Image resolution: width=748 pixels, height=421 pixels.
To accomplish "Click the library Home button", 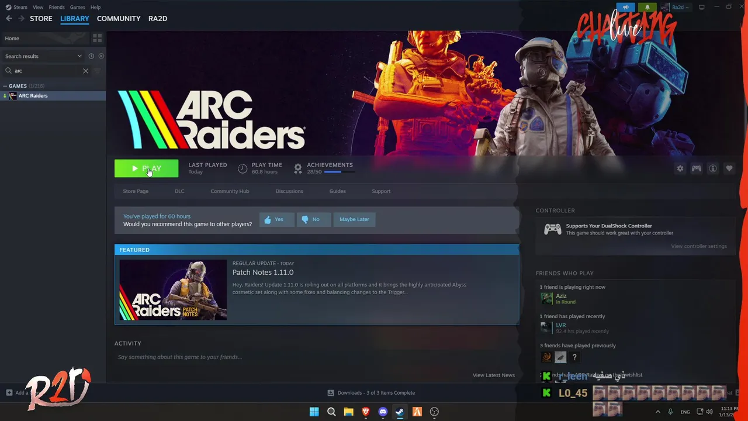I will pyautogui.click(x=44, y=38).
